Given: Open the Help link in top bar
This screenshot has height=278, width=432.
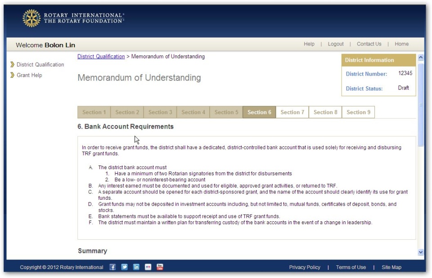Looking at the screenshot, I should (309, 44).
